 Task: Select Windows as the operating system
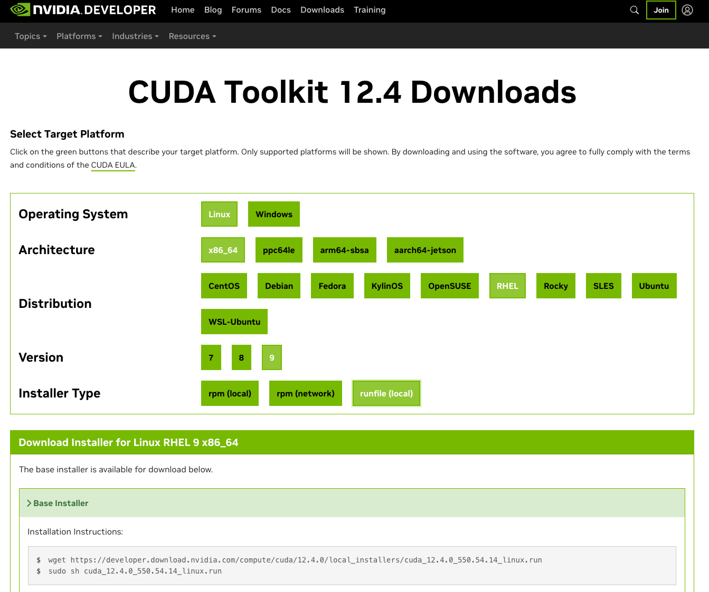(x=274, y=214)
